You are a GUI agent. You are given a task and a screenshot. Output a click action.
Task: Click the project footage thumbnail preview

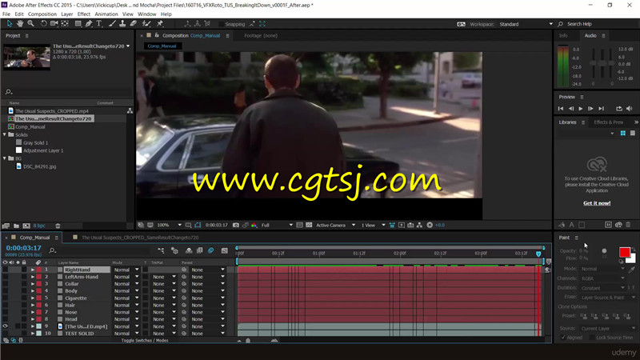pyautogui.click(x=27, y=58)
